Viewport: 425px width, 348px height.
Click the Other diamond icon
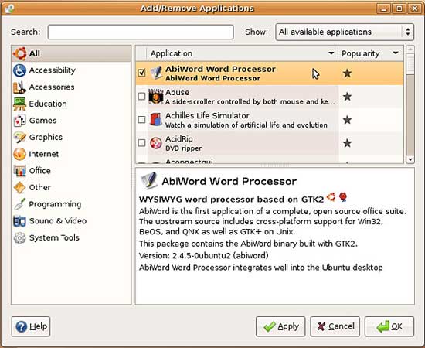[20, 187]
